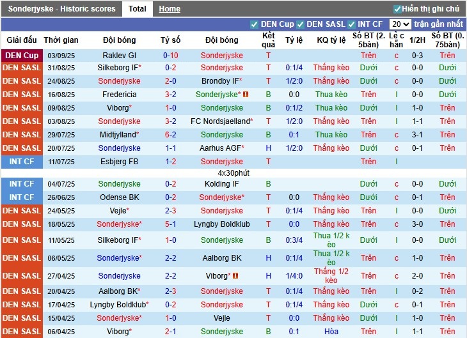Click the Kolding IF team name
The height and width of the screenshot is (338, 467).
click(221, 184)
